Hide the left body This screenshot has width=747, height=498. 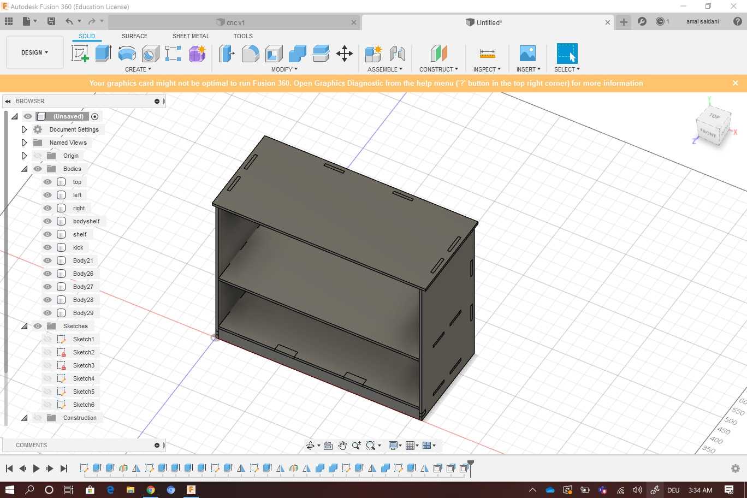[x=48, y=195]
